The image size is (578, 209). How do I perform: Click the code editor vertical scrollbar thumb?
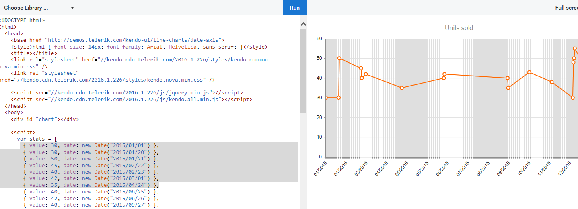click(303, 71)
